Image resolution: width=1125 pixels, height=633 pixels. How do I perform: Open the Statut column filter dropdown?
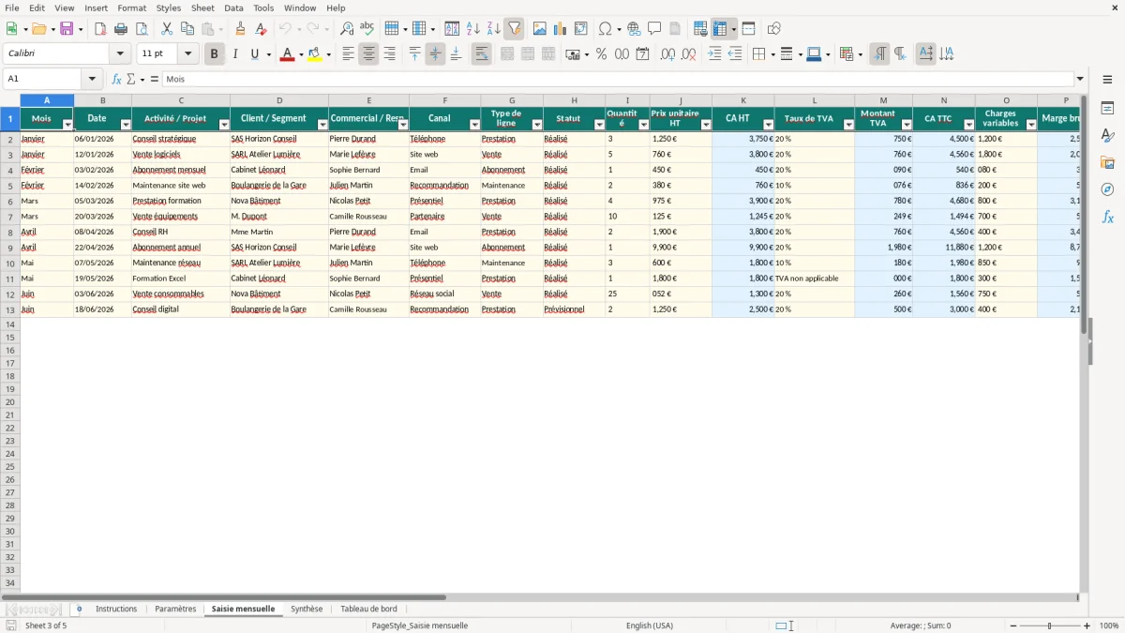[599, 125]
